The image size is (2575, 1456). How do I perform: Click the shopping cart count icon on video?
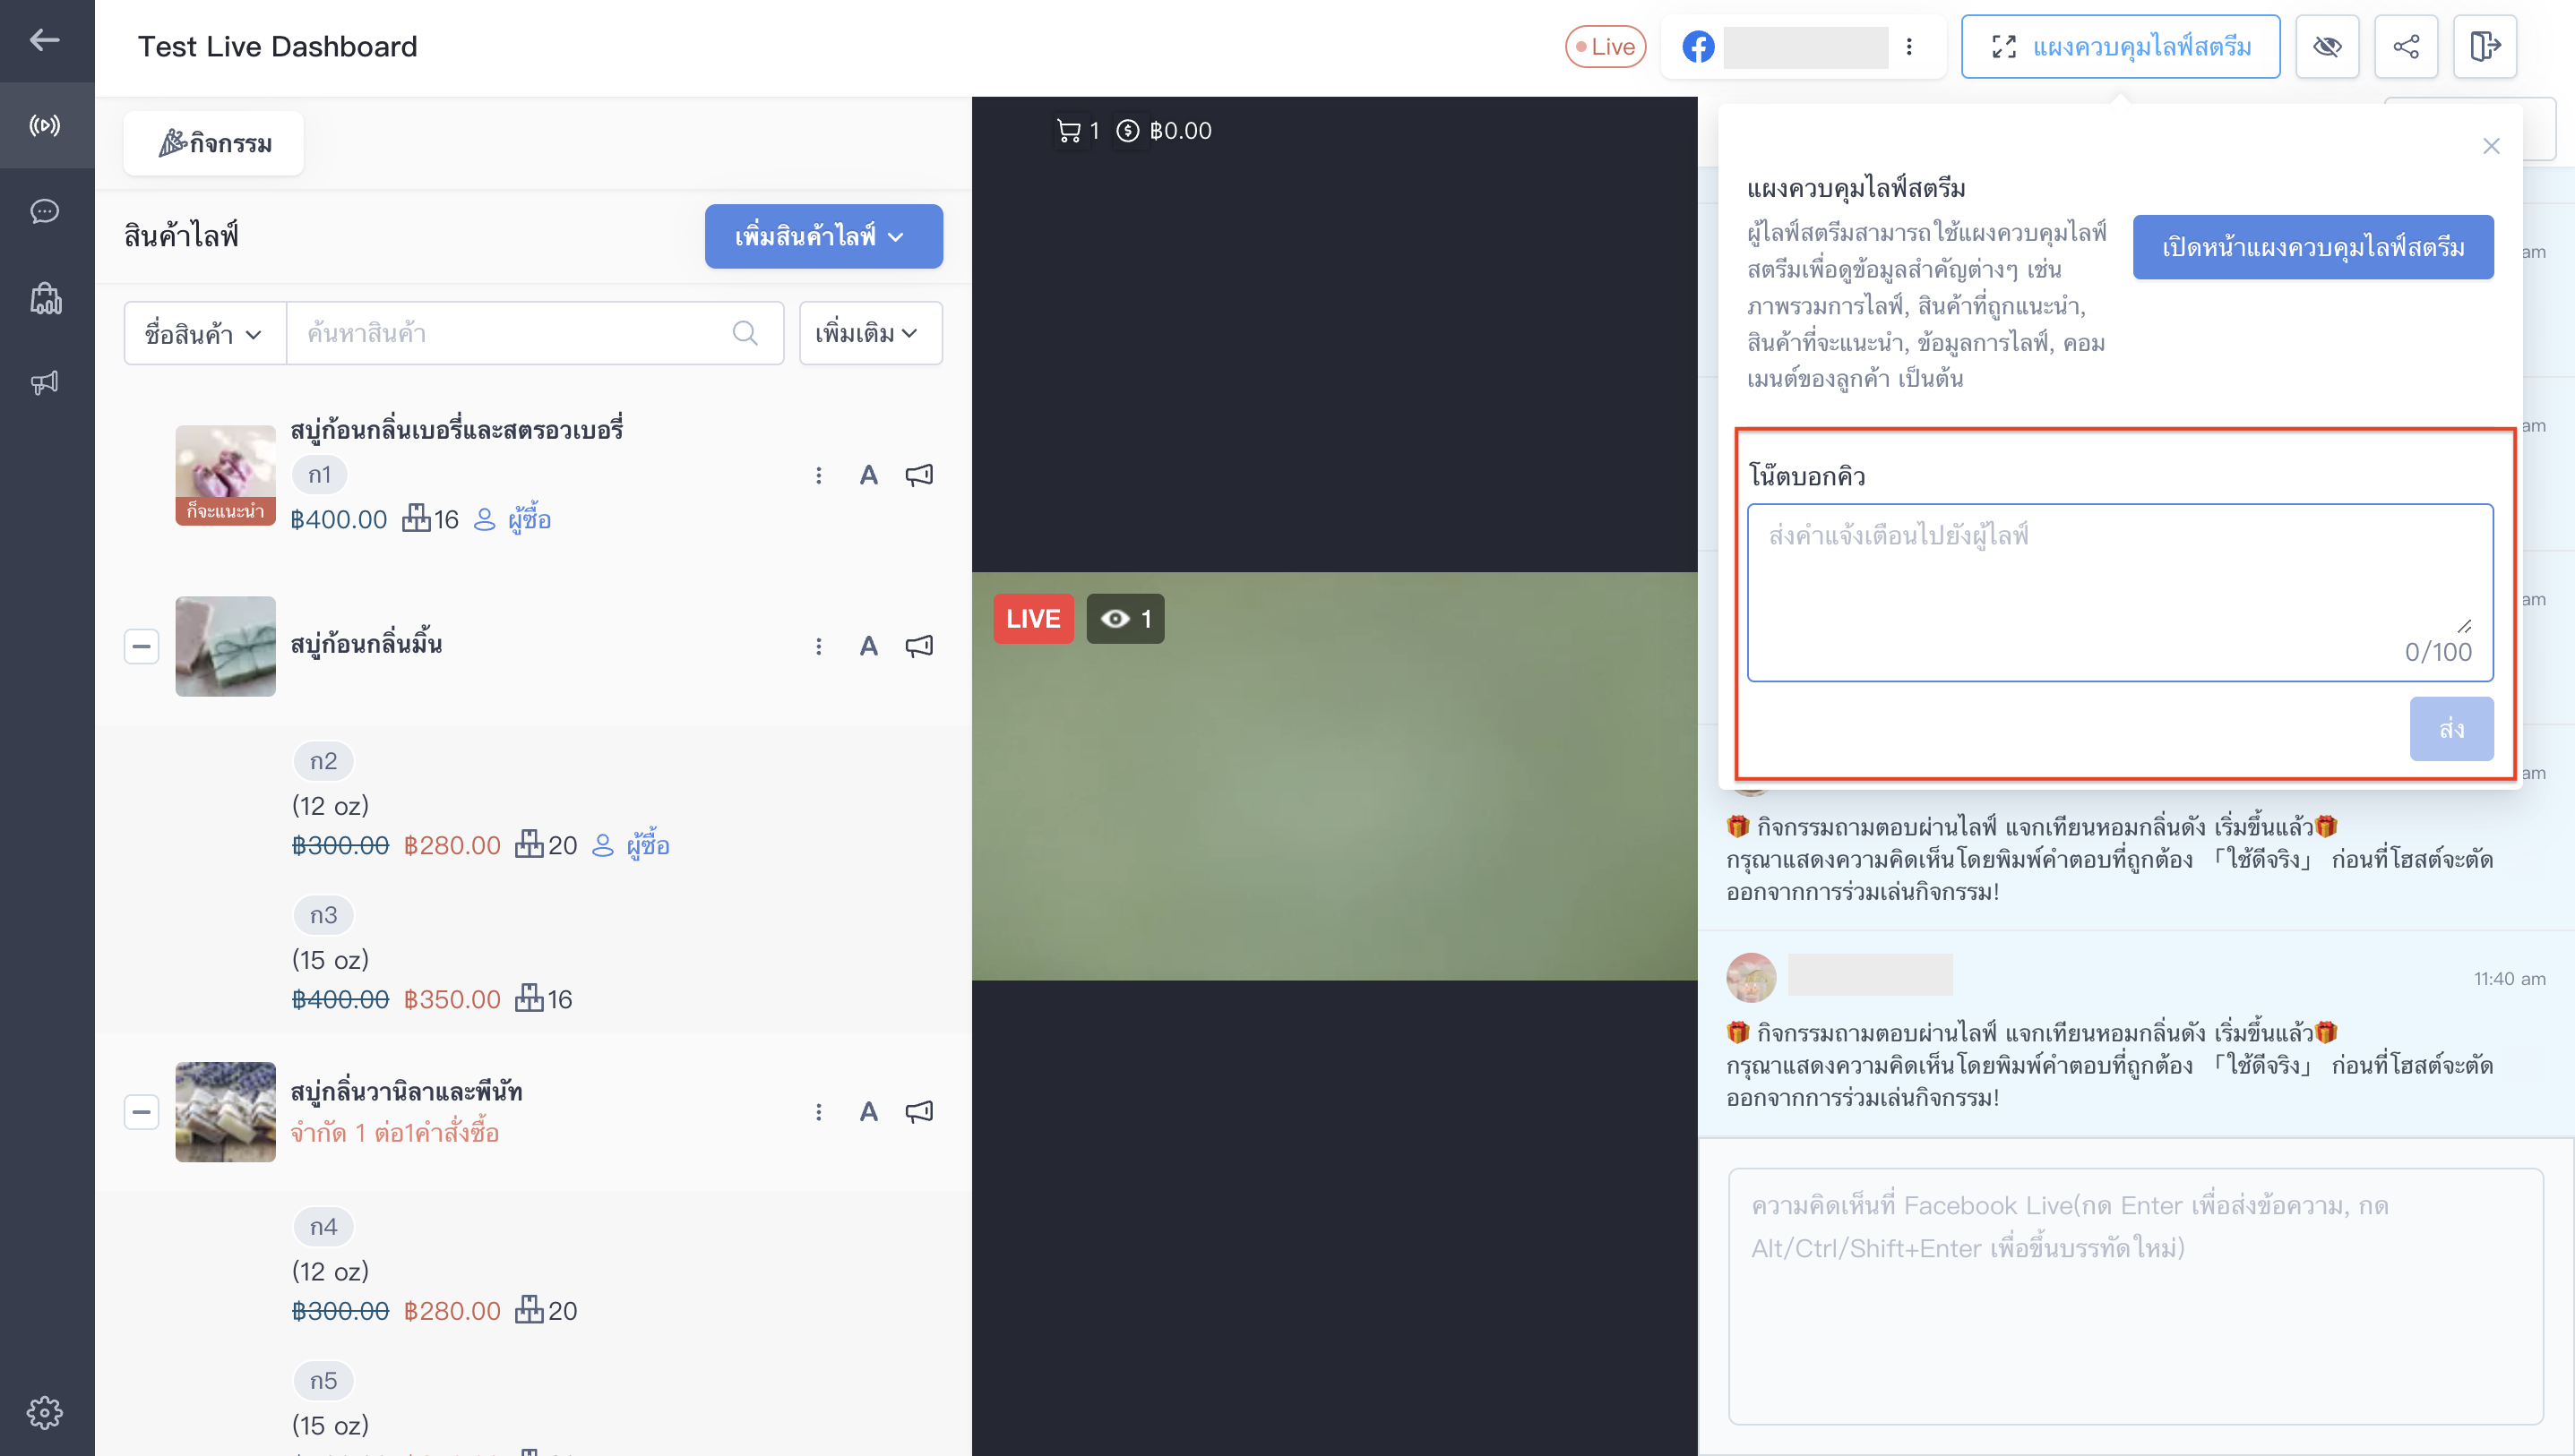pyautogui.click(x=1068, y=131)
